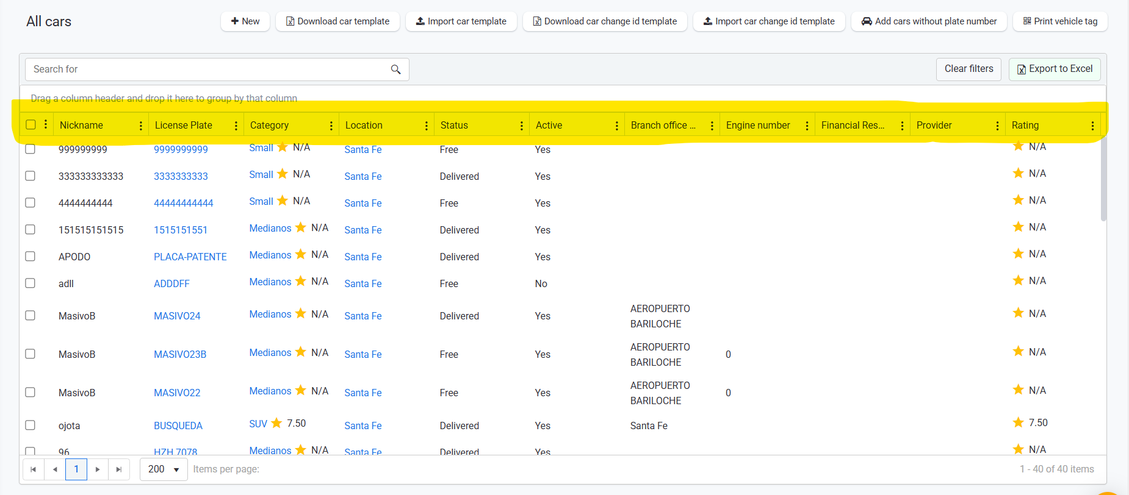Viewport: 1129px width, 495px height.
Task: Open license plate MASIVO023B link
Action: coord(180,354)
